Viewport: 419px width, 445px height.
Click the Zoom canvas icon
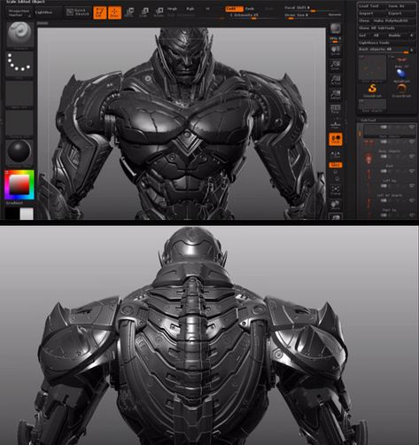click(x=335, y=66)
